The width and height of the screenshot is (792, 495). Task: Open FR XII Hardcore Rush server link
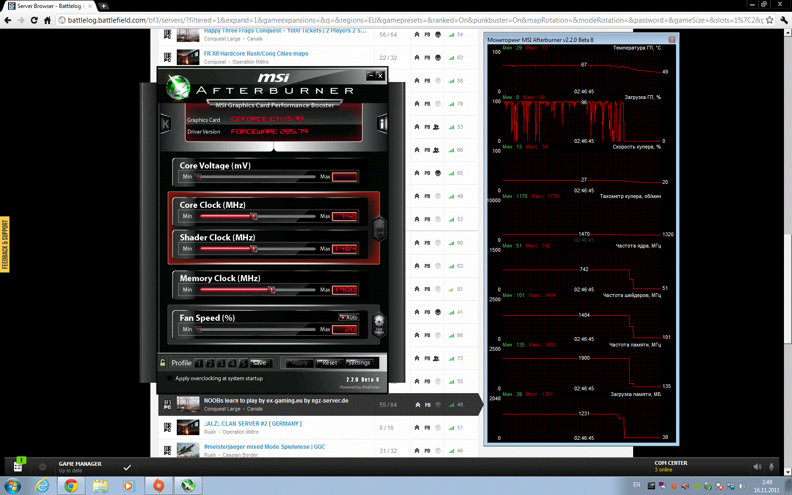click(256, 54)
